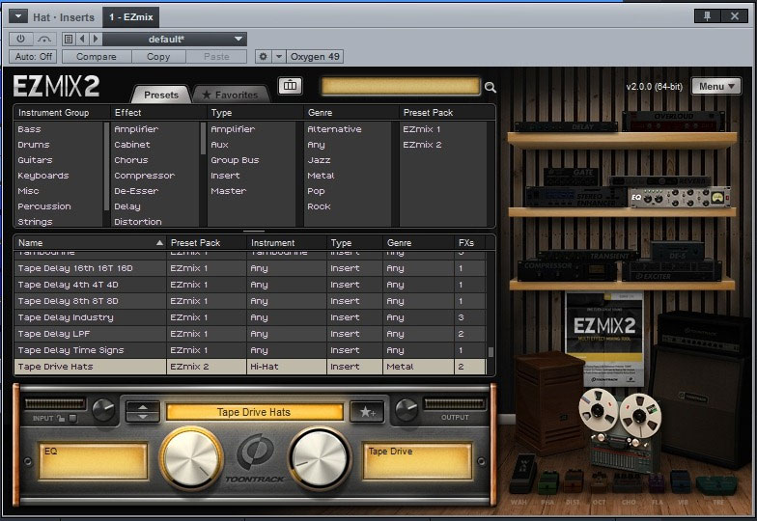The image size is (757, 521).
Task: Click the splitter handle between filter and results
Action: [x=254, y=232]
